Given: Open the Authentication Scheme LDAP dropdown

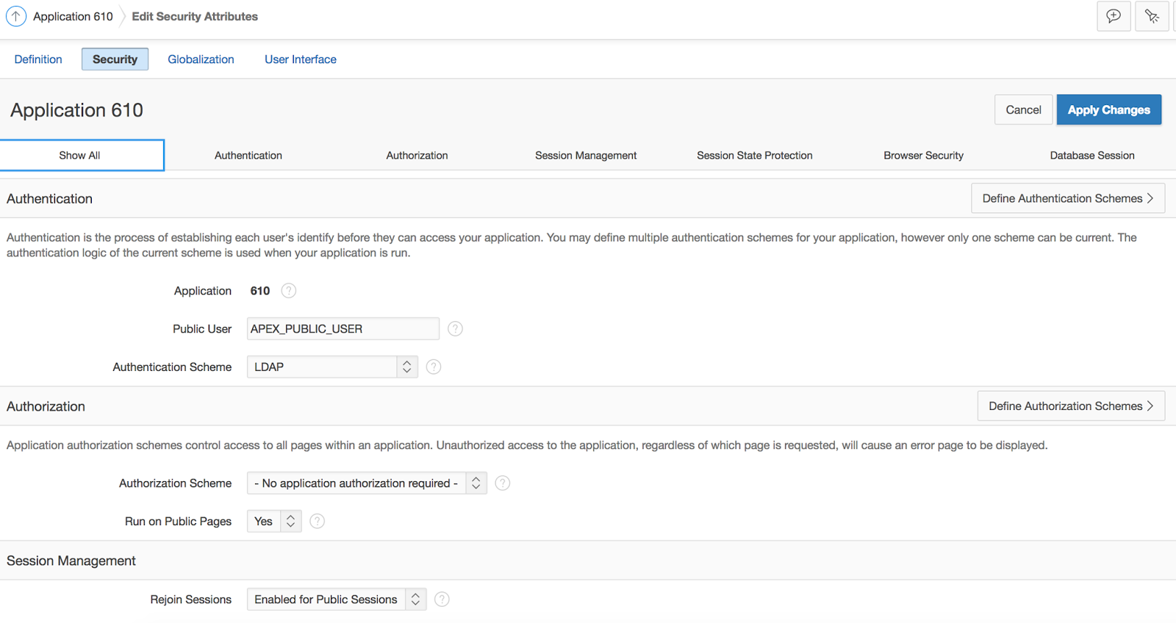Looking at the screenshot, I should click(332, 367).
